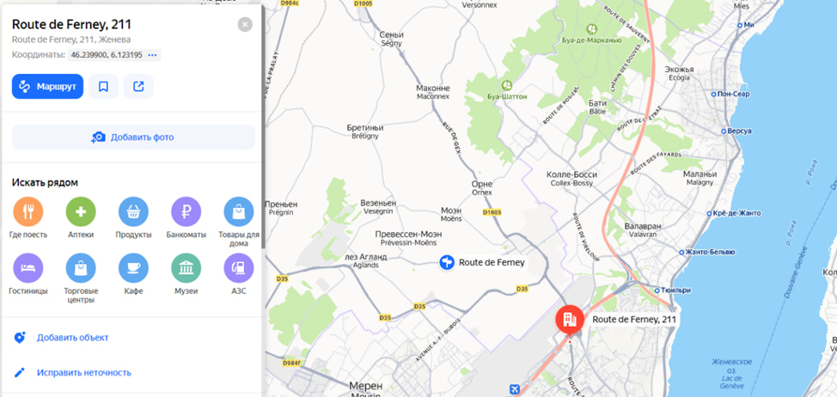Select Товары для дома category icon
This screenshot has height=397, width=837.
(239, 212)
